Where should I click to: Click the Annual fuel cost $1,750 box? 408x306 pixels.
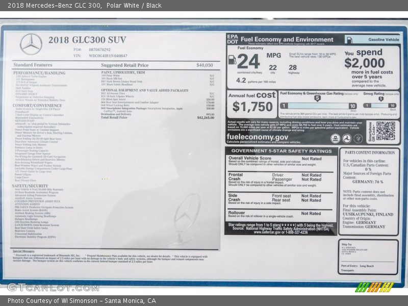(x=252, y=103)
